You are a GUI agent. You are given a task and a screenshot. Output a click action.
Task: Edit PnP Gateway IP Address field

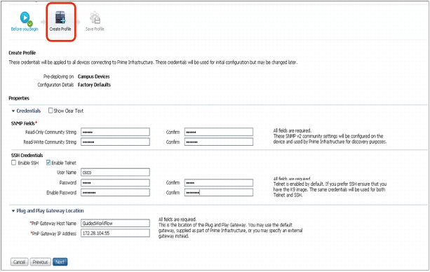[115, 233]
